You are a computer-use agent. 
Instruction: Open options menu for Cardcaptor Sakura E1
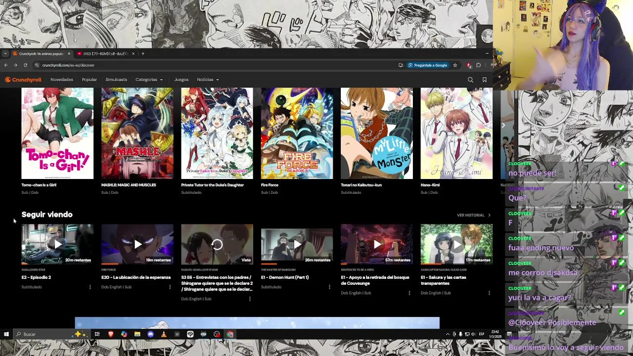(x=489, y=293)
